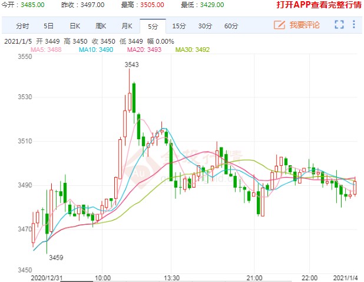Open the 月K monthly chart tab
The width and height of the screenshot is (364, 282).
127,26
